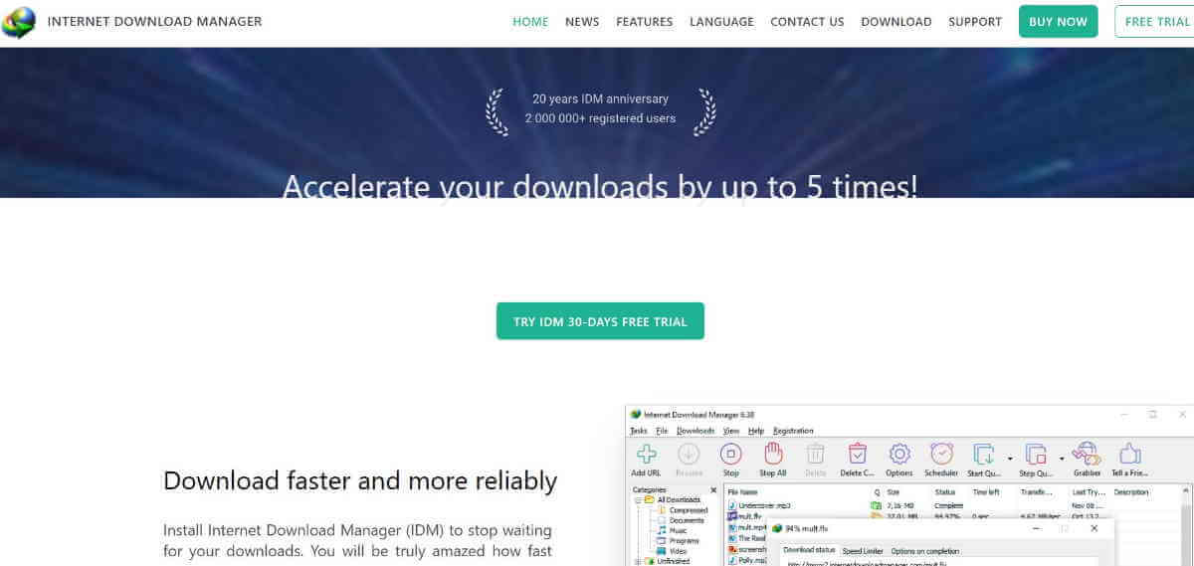The width and height of the screenshot is (1194, 566).
Task: Open the Help menu in IDM window
Action: tap(756, 431)
